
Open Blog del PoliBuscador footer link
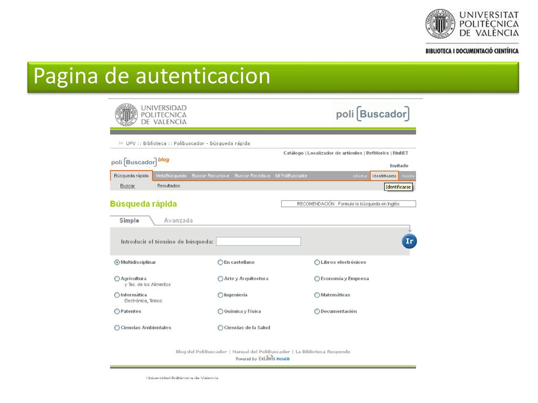(201, 352)
